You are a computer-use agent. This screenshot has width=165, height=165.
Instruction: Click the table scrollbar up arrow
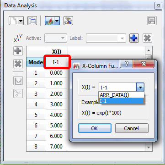click(149, 50)
